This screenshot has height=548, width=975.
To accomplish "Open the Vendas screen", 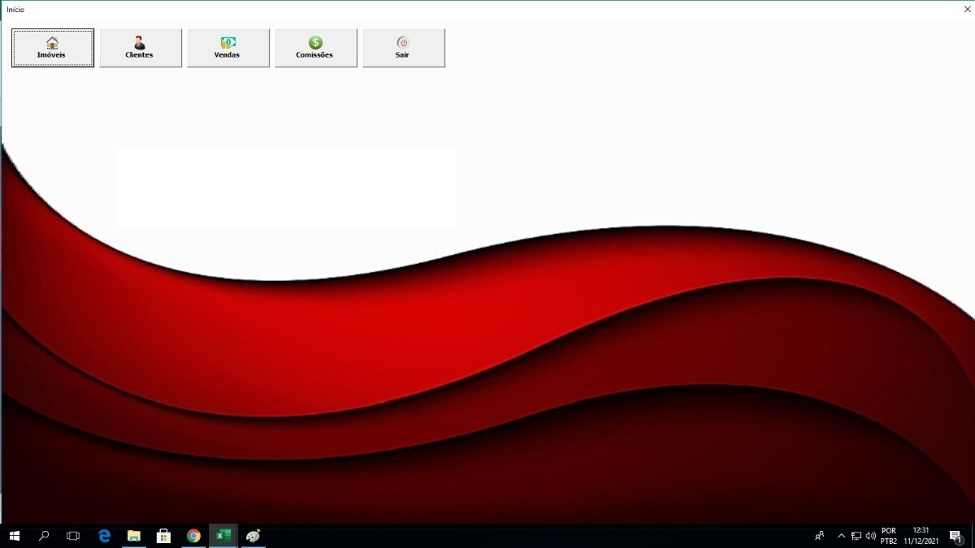I will pyautogui.click(x=227, y=48).
